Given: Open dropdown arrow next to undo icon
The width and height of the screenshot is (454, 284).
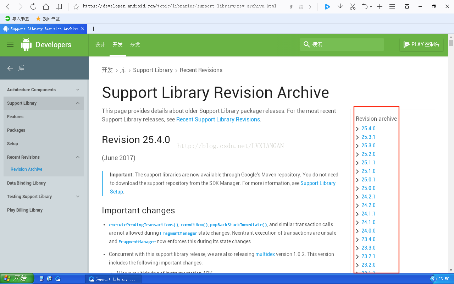Looking at the screenshot, I should point(371,7).
